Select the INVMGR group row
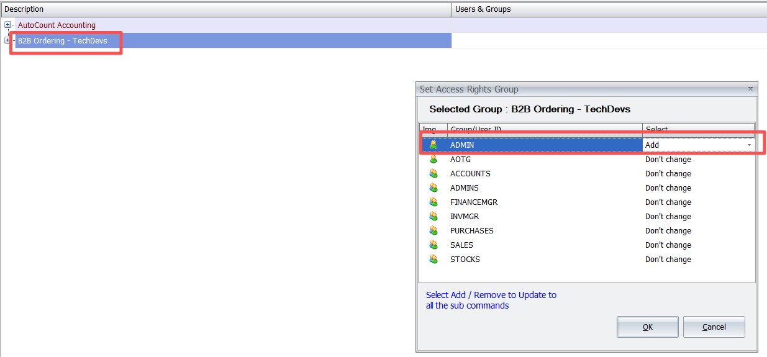This screenshot has width=767, height=357. pyautogui.click(x=587, y=216)
